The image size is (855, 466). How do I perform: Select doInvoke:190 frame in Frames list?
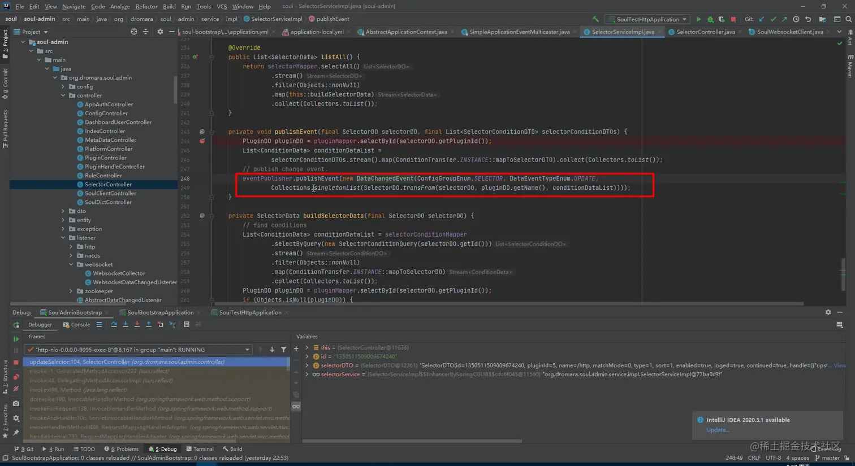click(x=156, y=399)
